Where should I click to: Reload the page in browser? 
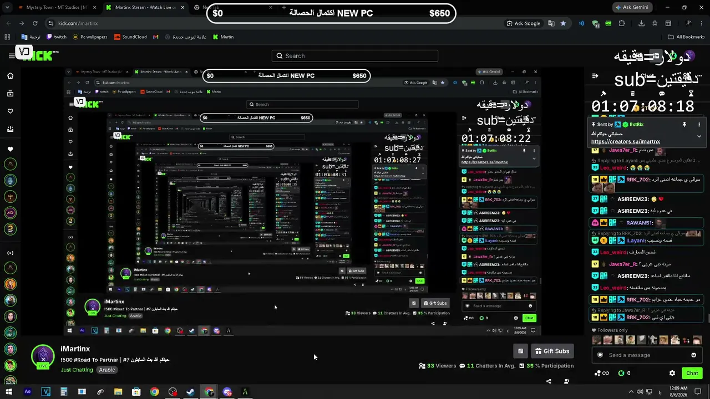[35, 23]
